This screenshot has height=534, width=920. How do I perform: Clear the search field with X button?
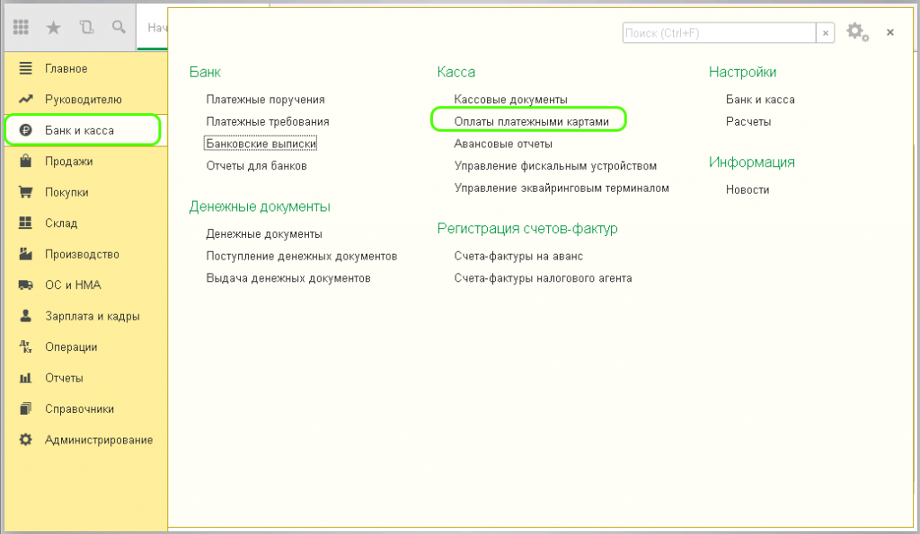(x=826, y=32)
